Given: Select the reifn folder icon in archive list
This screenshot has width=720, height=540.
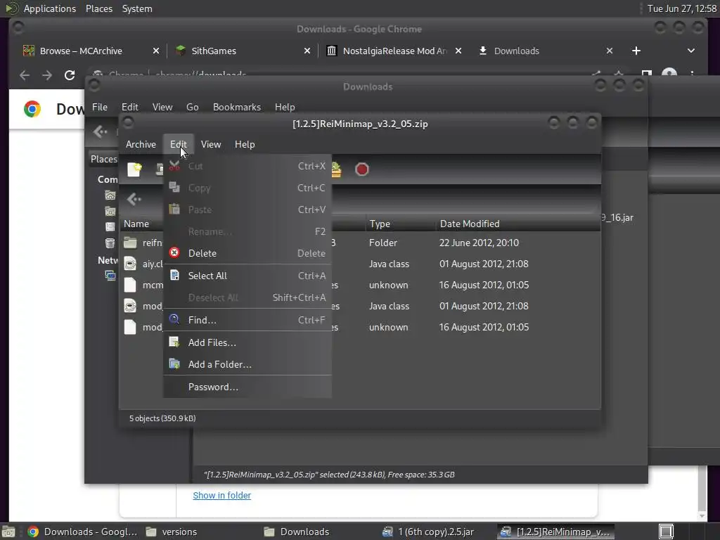Looking at the screenshot, I should click(130, 243).
